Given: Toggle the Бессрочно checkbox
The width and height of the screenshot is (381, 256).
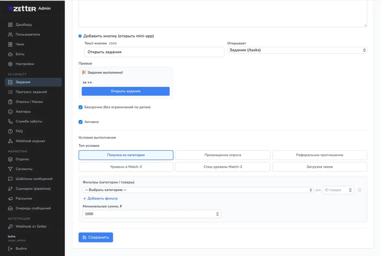Looking at the screenshot, I should [x=80, y=107].
